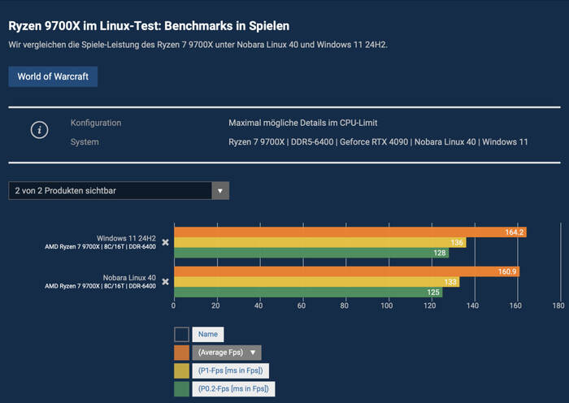Click the orange Average Fps color swatch
Image resolution: width=569 pixels, height=403 pixels.
point(181,353)
